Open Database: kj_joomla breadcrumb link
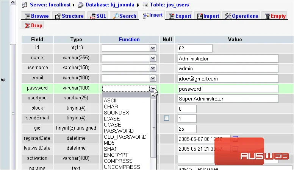The height and width of the screenshot is (170, 294). 110,5
